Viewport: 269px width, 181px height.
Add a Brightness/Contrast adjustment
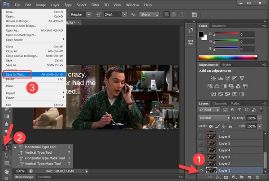(x=213, y=78)
